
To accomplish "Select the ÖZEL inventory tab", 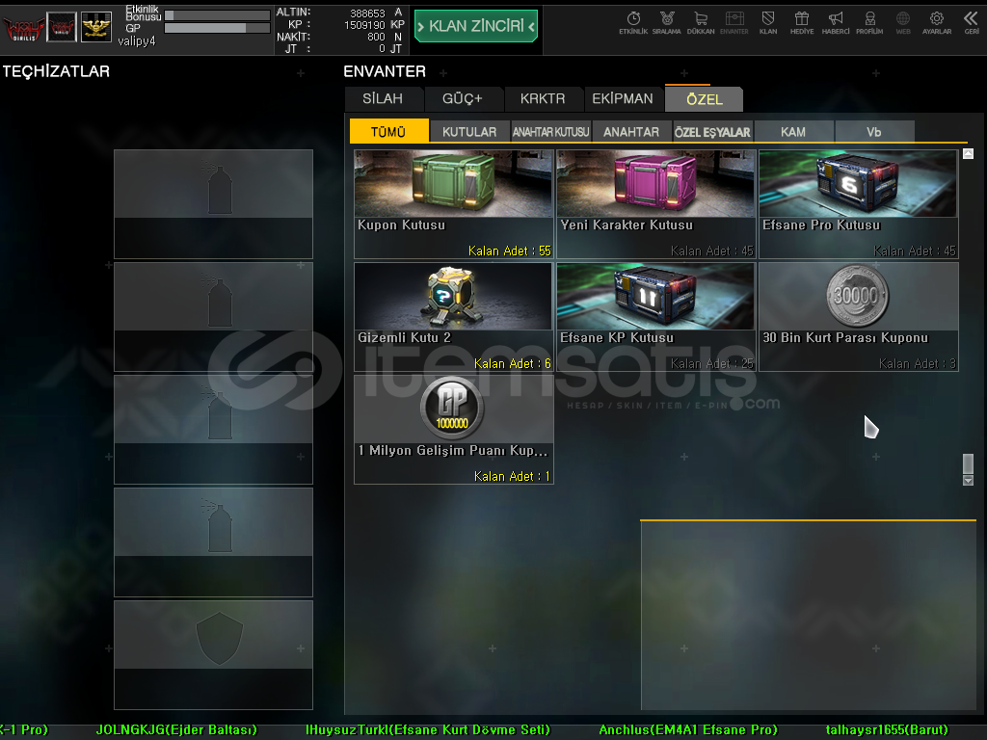I will [704, 99].
